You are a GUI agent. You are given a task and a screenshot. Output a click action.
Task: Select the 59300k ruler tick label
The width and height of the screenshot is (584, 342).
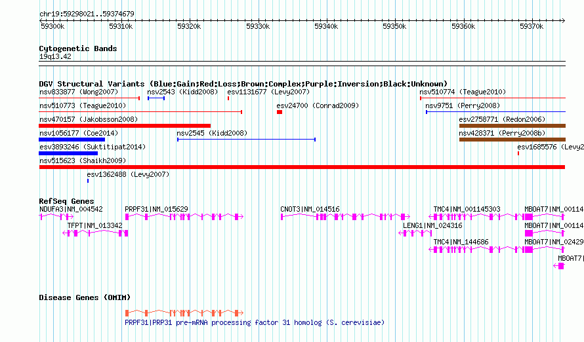(52, 26)
